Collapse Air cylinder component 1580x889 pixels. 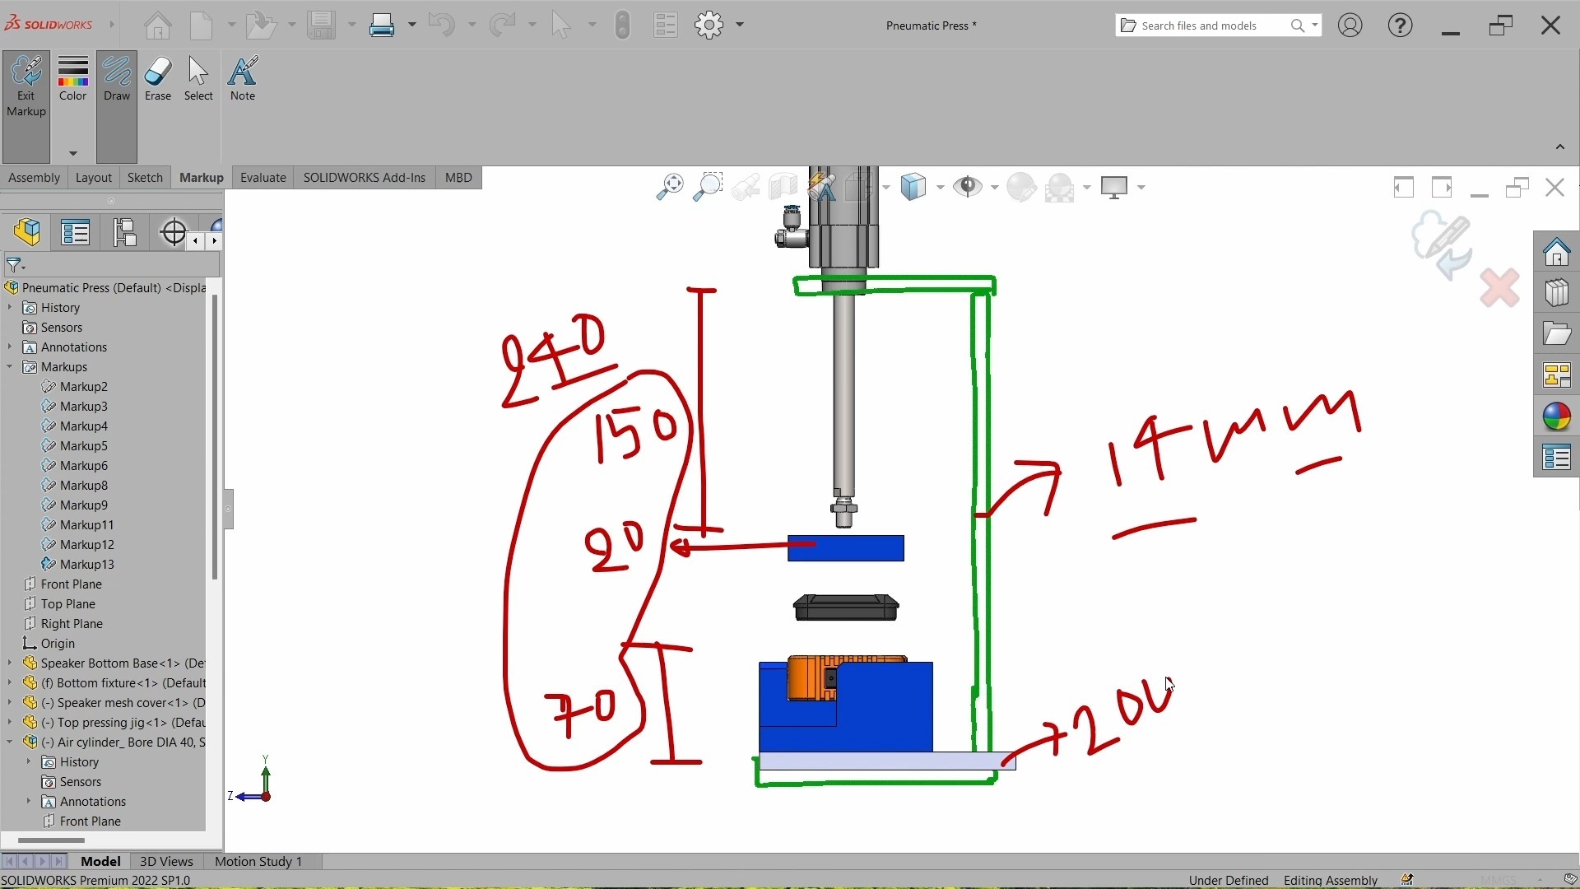pos(10,742)
